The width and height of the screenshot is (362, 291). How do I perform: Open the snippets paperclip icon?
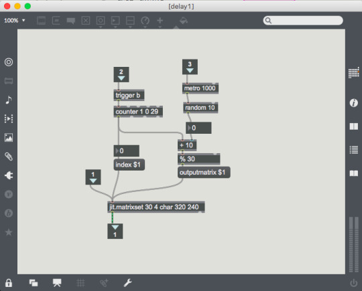pos(9,157)
